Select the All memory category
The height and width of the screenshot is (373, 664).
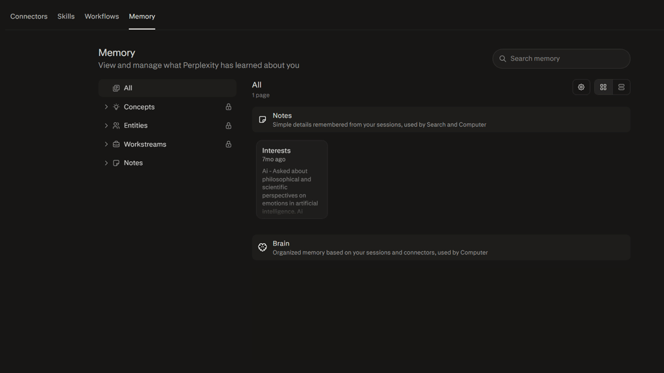click(x=167, y=88)
